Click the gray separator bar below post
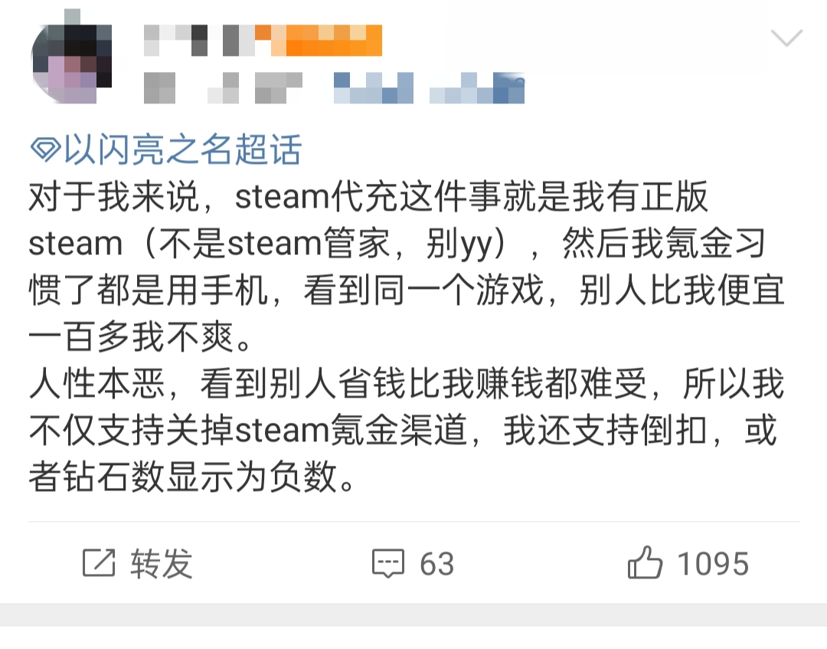Viewport: 827px width, 649px height. click(413, 615)
